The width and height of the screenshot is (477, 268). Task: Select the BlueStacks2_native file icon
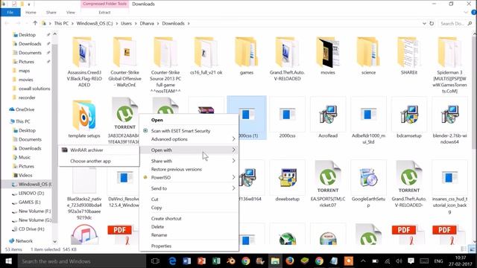coord(84,179)
